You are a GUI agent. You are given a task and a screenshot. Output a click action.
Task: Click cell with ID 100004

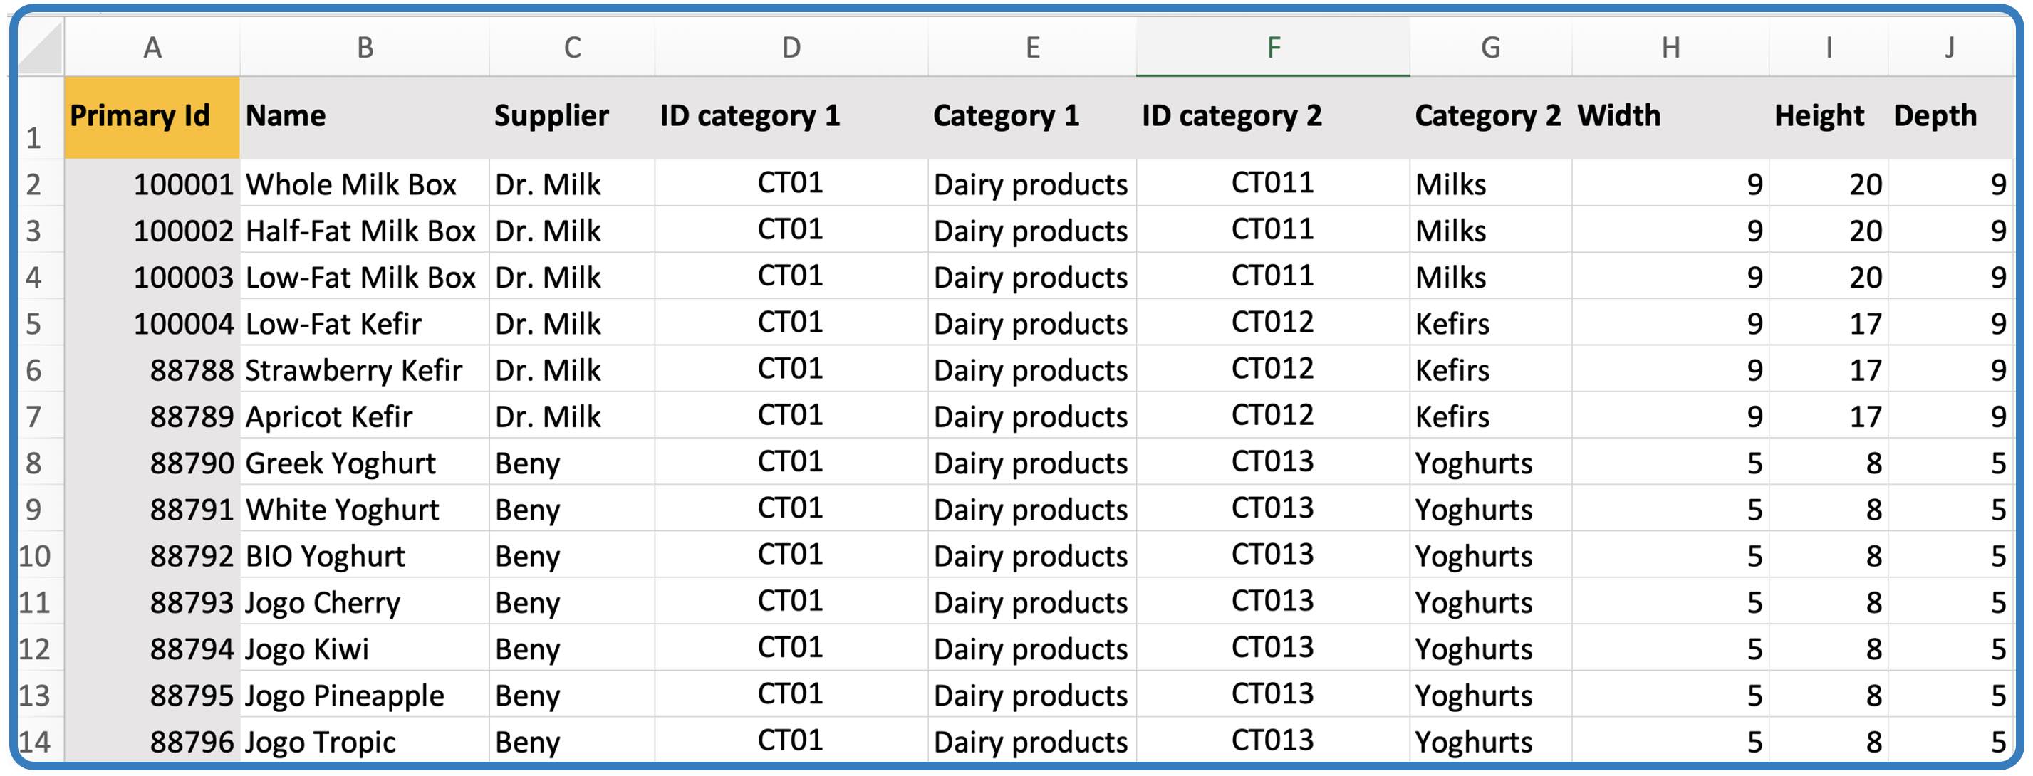coord(152,323)
